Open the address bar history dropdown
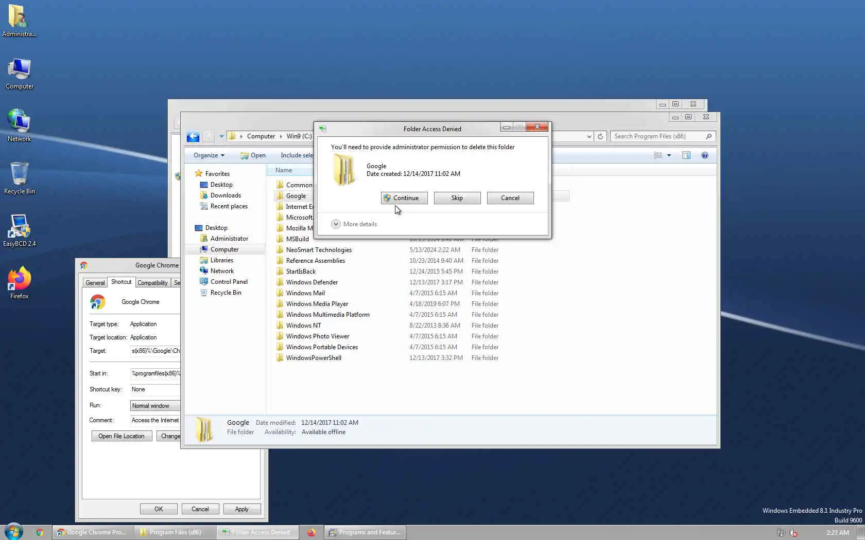 coord(589,136)
